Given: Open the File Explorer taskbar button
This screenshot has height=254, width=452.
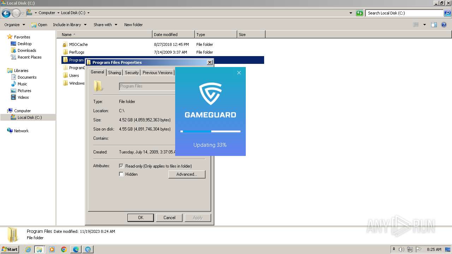Looking at the screenshot, I should (x=39, y=249).
